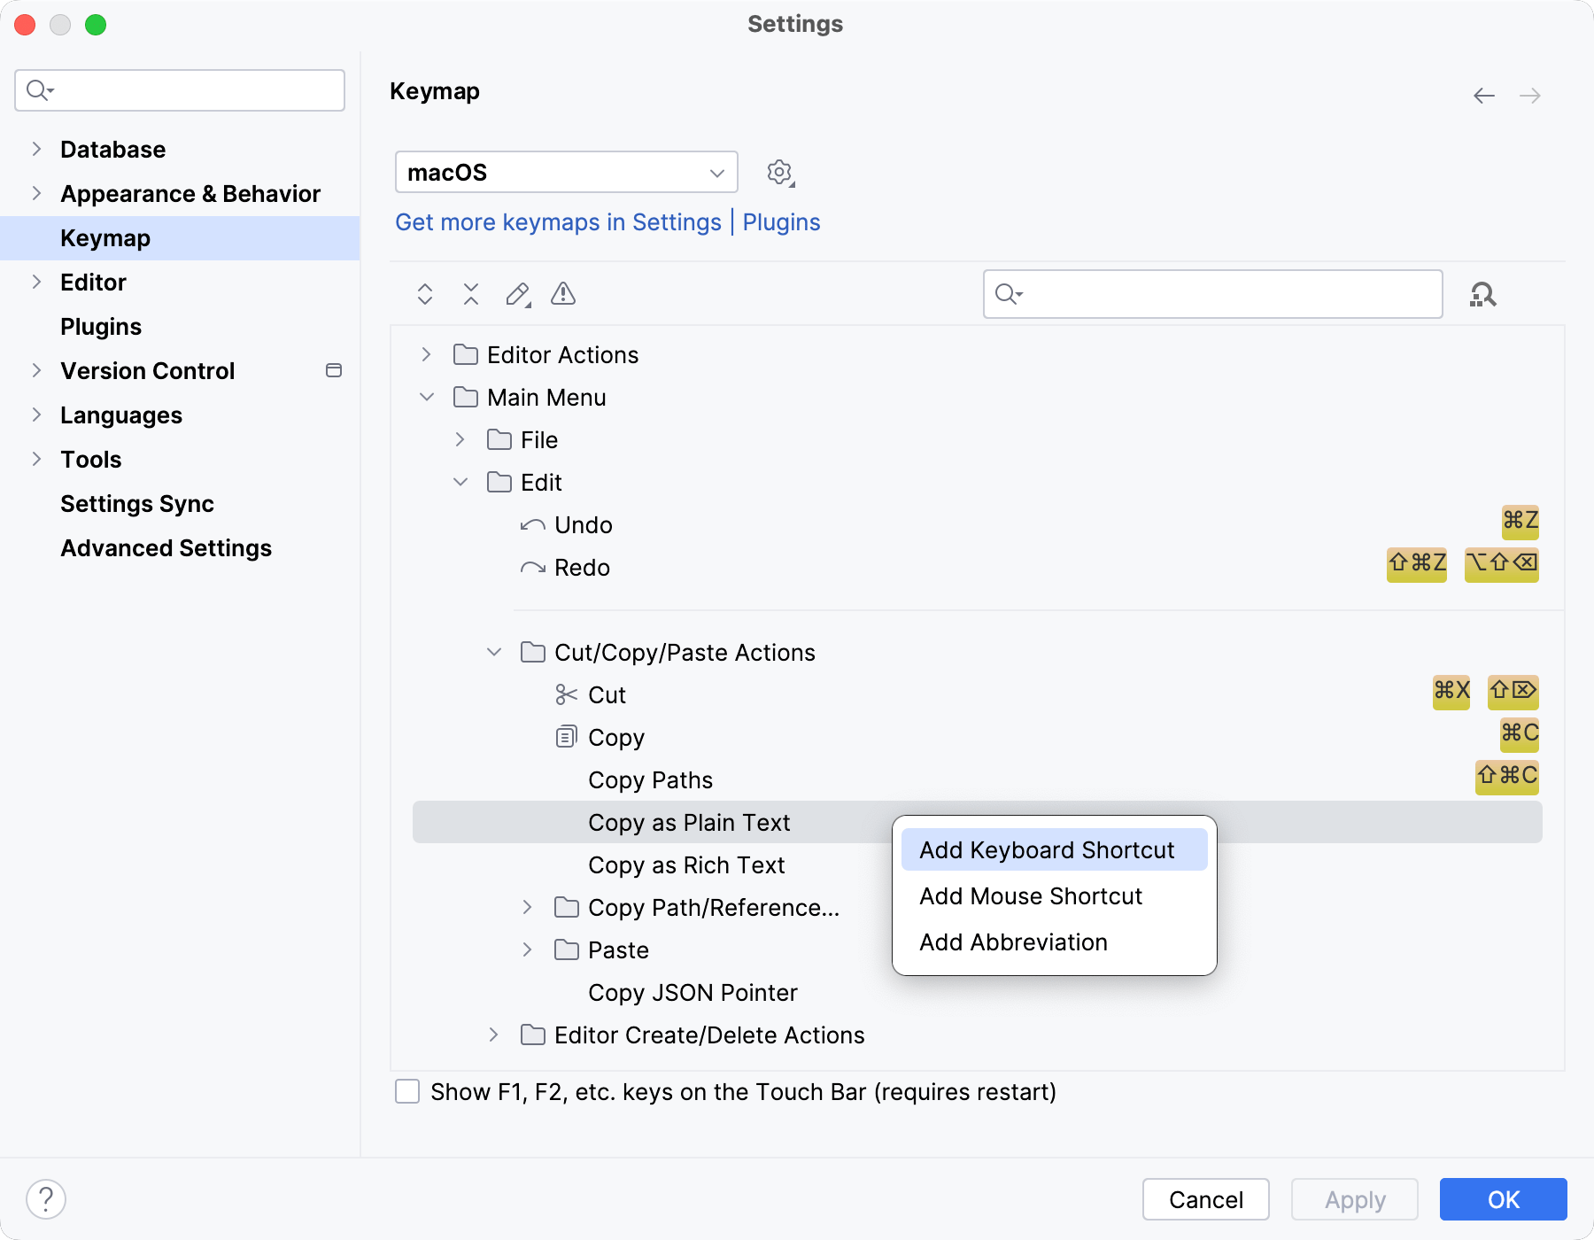
Task: Expand all nodes in the keymap tree
Action: (x=424, y=294)
